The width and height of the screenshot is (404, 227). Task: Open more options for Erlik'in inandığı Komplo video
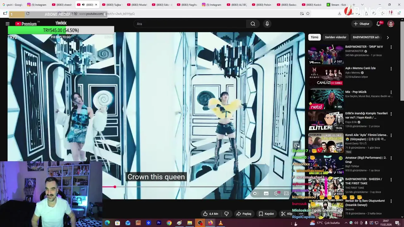[391, 114]
